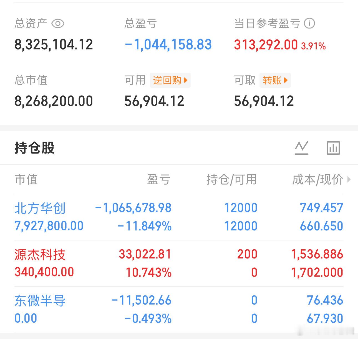Expand arrow next to 成本/现价 column
This screenshot has height=339, width=358.
(x=349, y=180)
